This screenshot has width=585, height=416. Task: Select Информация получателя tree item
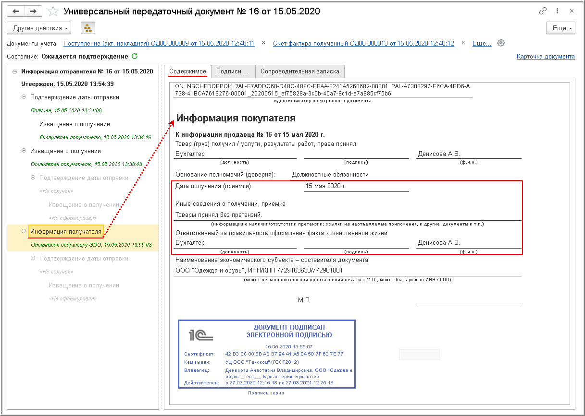(66, 232)
